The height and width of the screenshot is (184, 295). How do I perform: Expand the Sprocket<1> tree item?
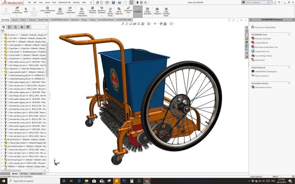(x=2, y=69)
